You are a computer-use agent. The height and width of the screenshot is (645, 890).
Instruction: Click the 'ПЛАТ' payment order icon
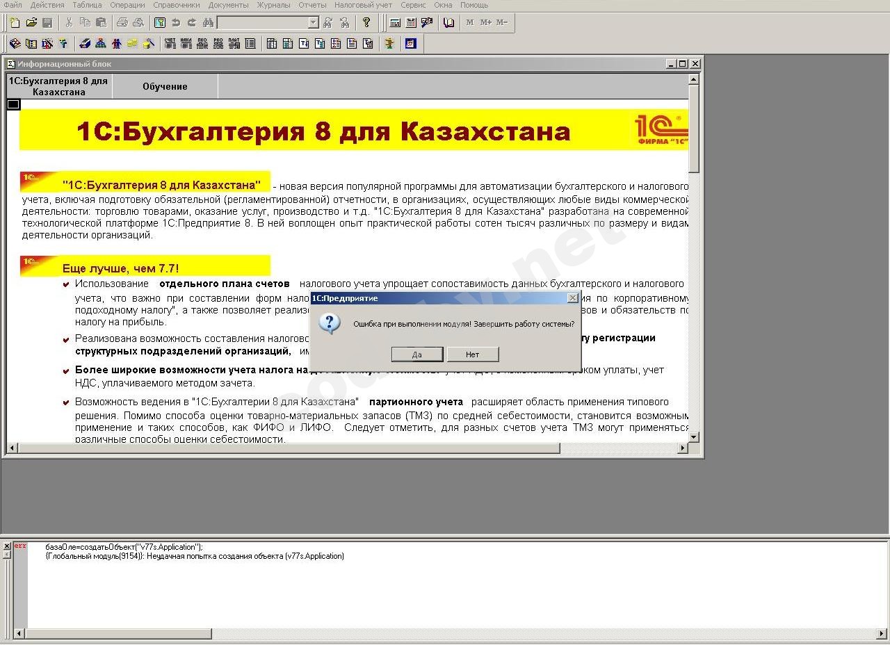(234, 43)
